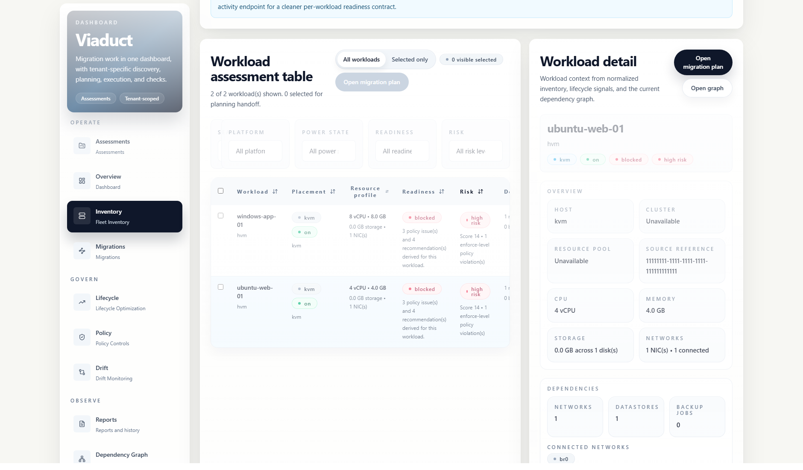Click the Source reference value
Image resolution: width=803 pixels, height=470 pixels.
click(x=677, y=266)
